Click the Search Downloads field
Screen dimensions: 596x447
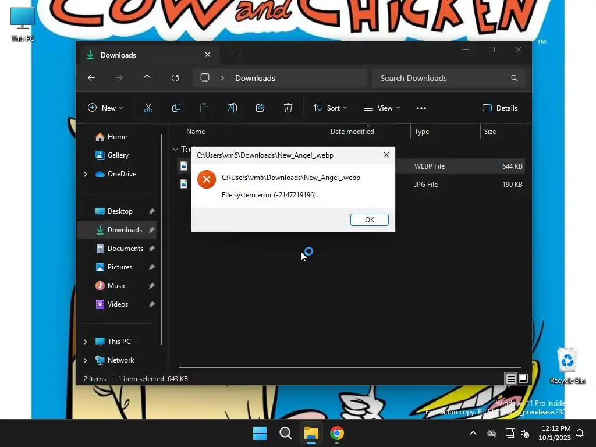click(x=449, y=78)
